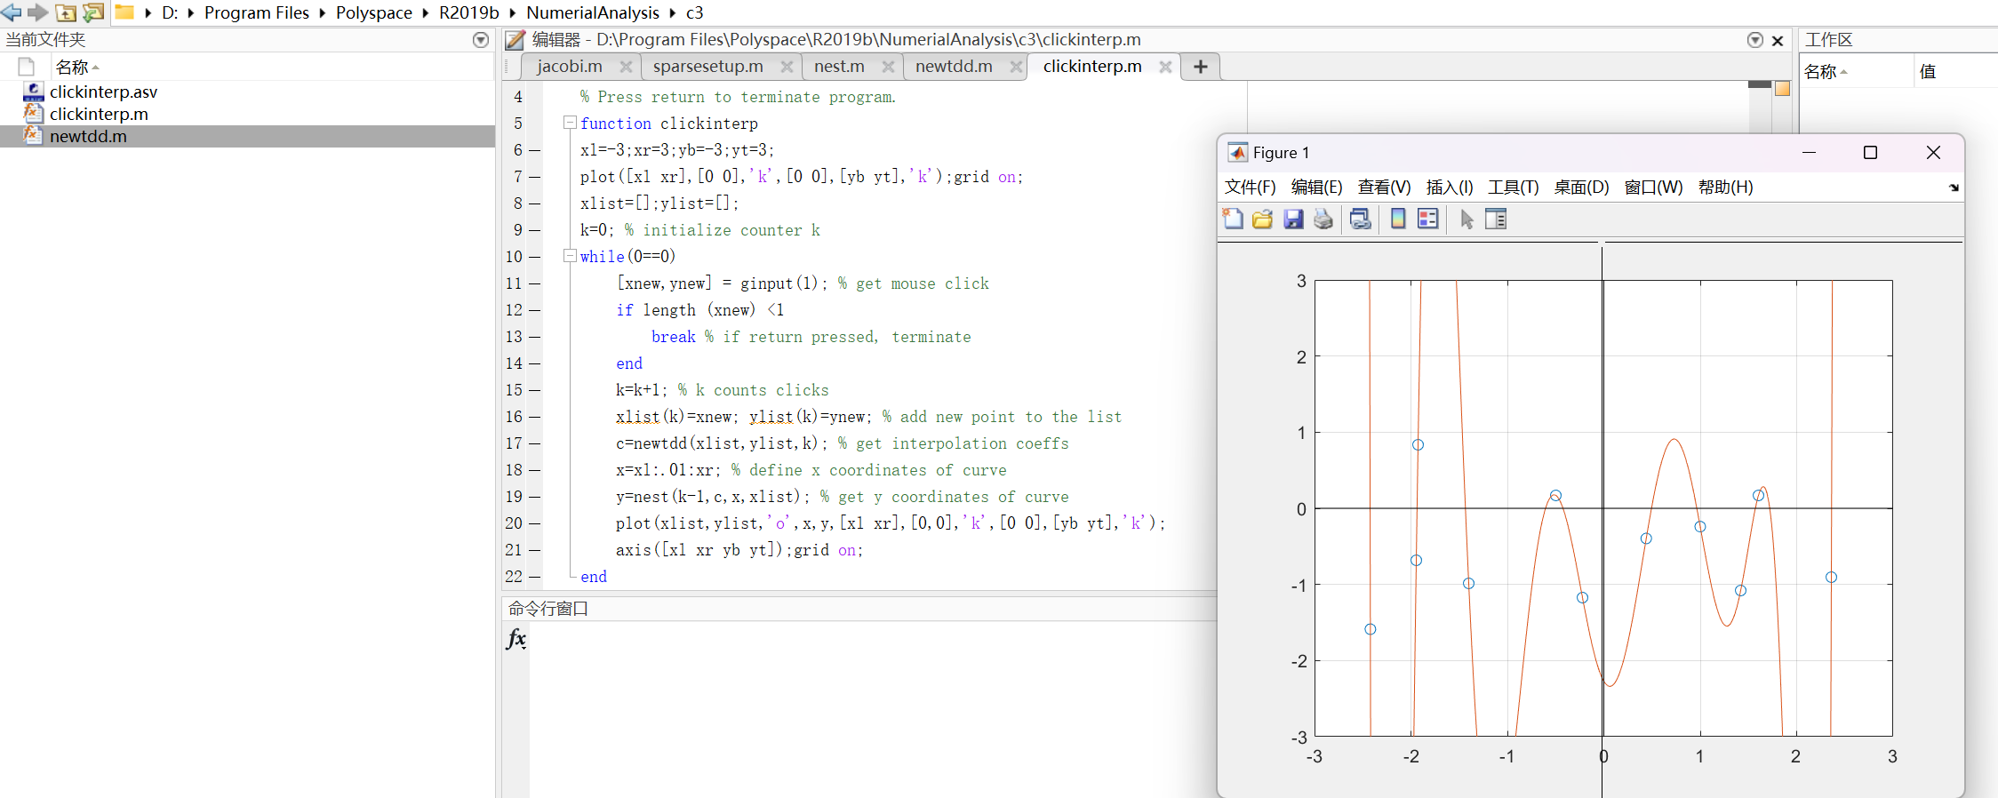The height and width of the screenshot is (798, 1998).
Task: Click the link plot icon in Figure toolbar
Action: (x=1360, y=219)
